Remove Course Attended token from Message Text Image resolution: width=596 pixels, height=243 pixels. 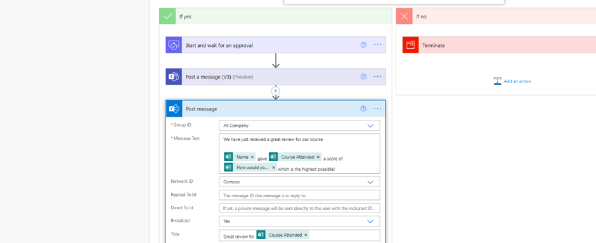pyautogui.click(x=318, y=157)
